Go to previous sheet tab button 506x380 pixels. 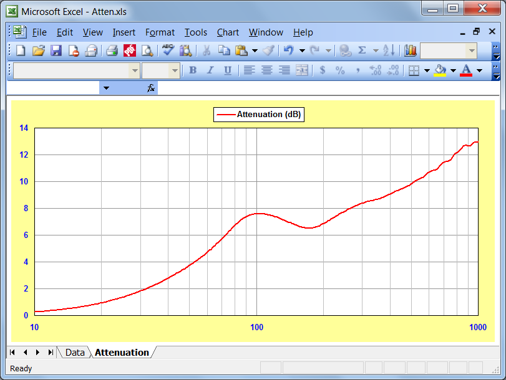click(x=25, y=353)
